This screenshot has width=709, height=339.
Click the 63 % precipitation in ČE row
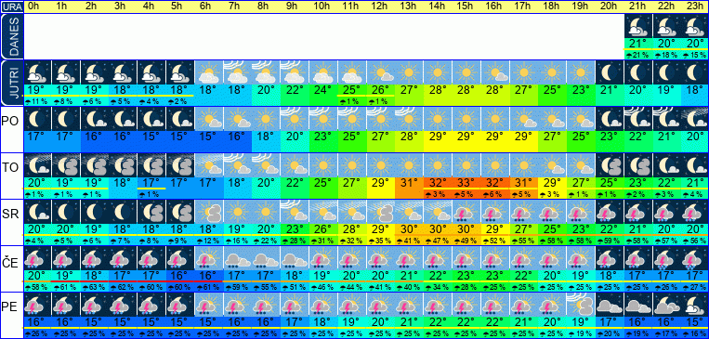95,287
